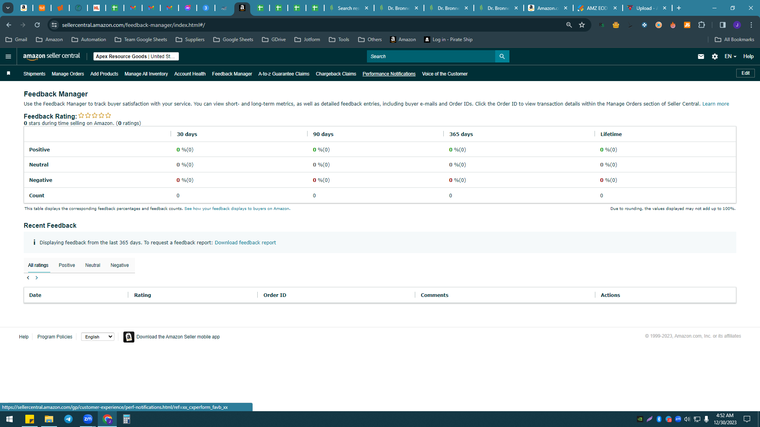Open Shipments in the nav bar

pyautogui.click(x=34, y=74)
